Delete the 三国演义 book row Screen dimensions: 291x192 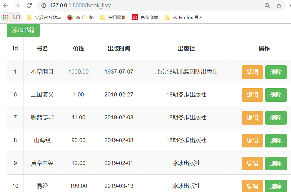tap(276, 95)
